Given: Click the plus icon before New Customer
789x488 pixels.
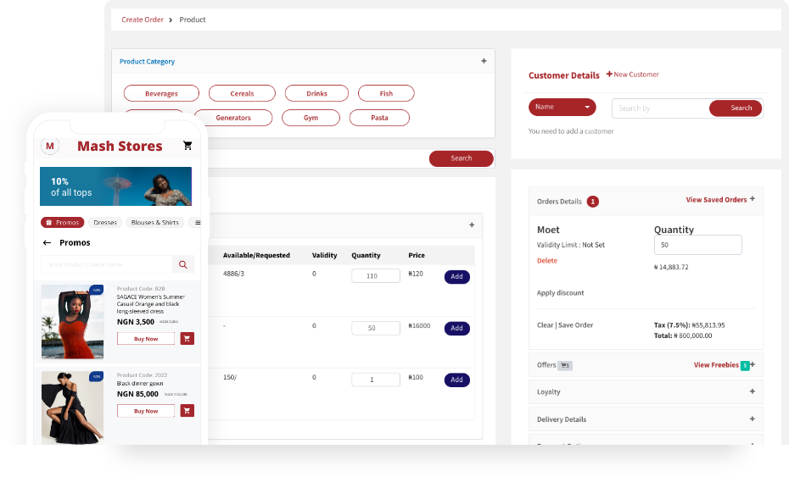Looking at the screenshot, I should coord(609,74).
